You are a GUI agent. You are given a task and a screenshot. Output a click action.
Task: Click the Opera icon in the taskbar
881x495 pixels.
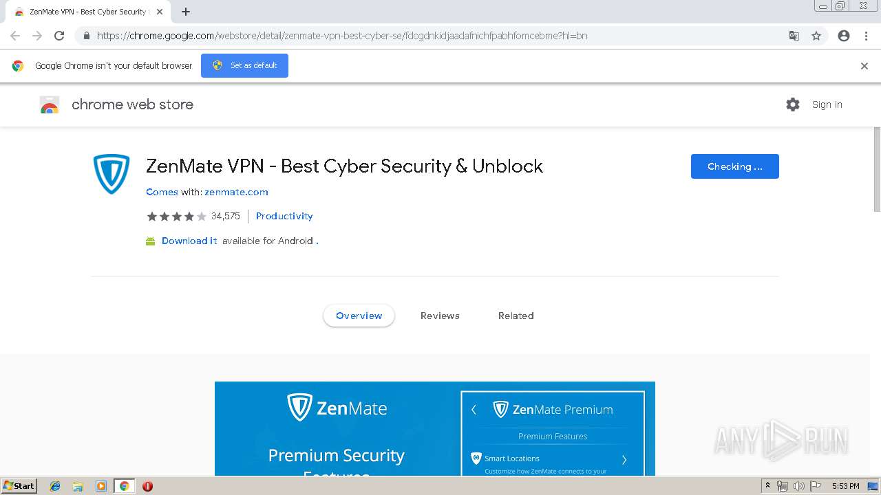coord(147,486)
